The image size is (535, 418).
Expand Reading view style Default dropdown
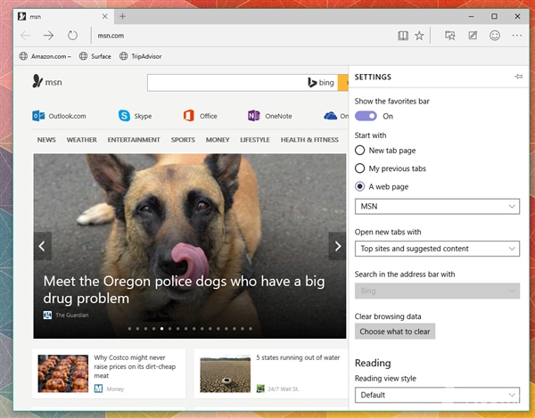click(437, 395)
